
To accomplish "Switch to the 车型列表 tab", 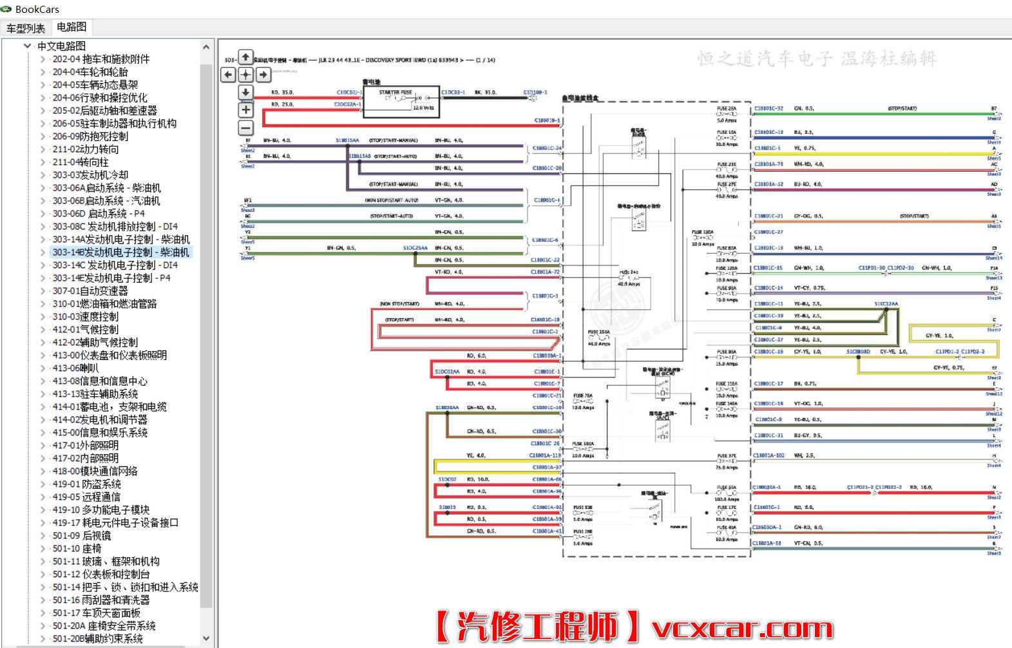I will (x=26, y=28).
